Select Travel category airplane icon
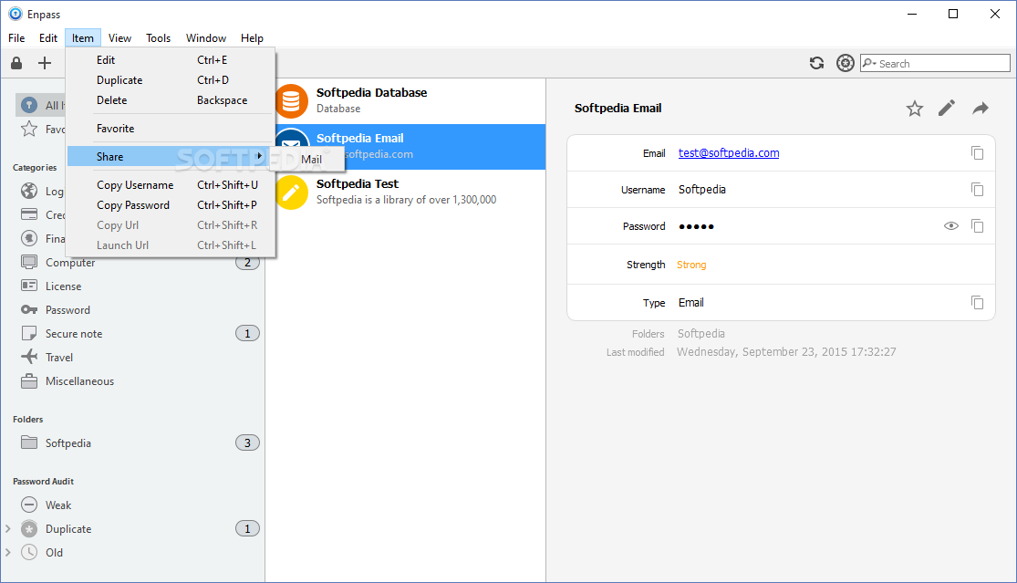This screenshot has width=1017, height=583. (29, 357)
